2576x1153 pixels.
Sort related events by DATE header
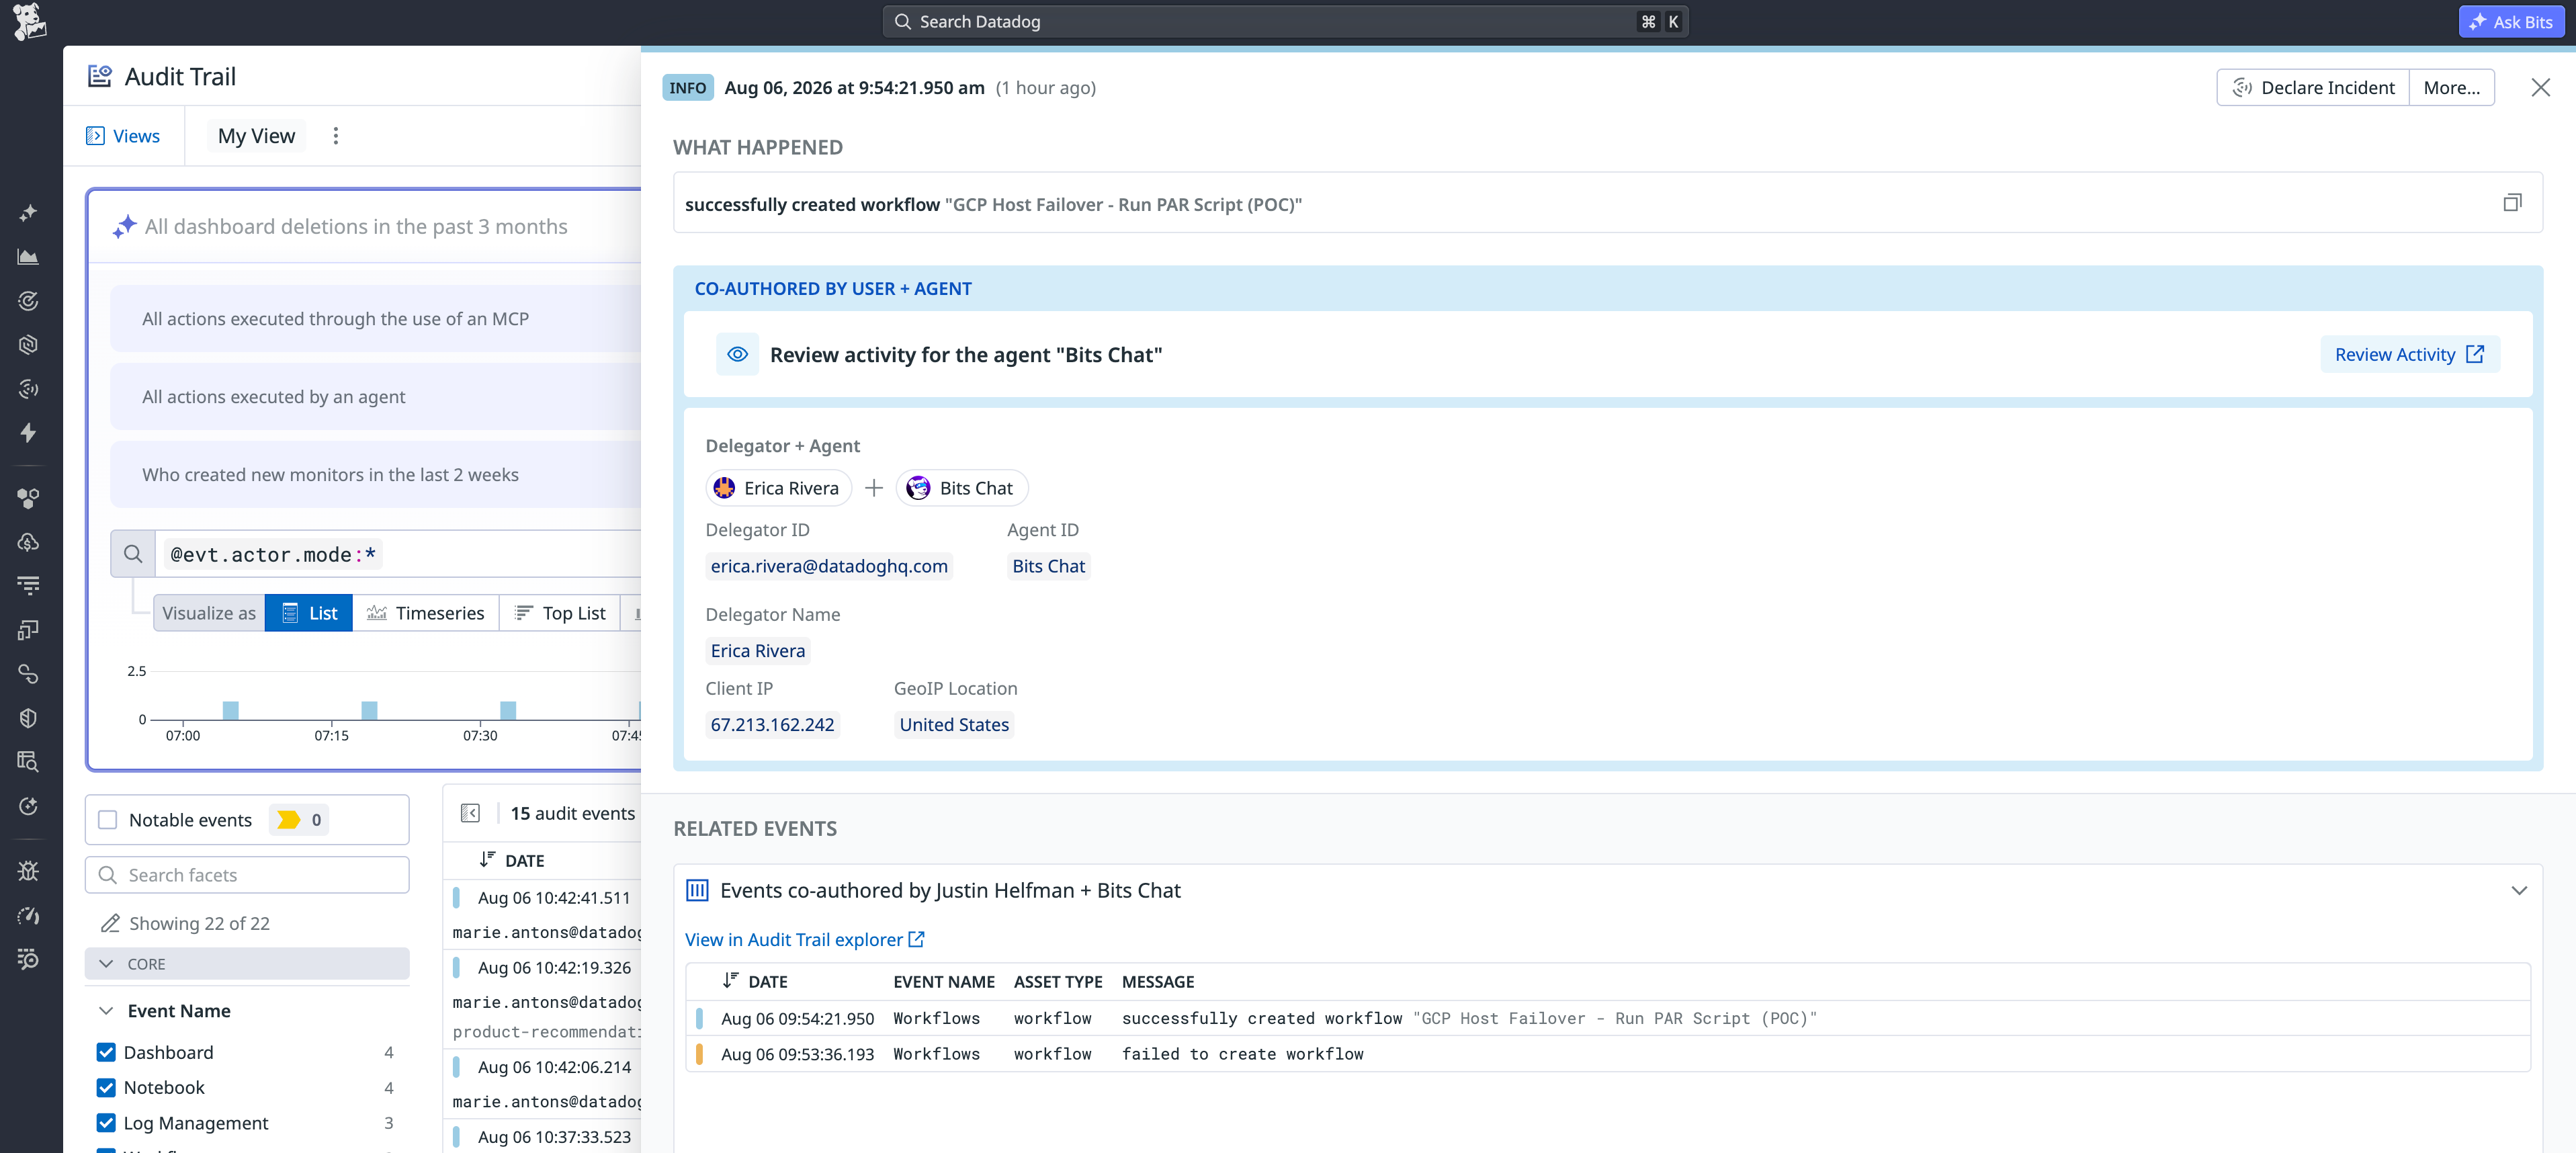pos(755,982)
